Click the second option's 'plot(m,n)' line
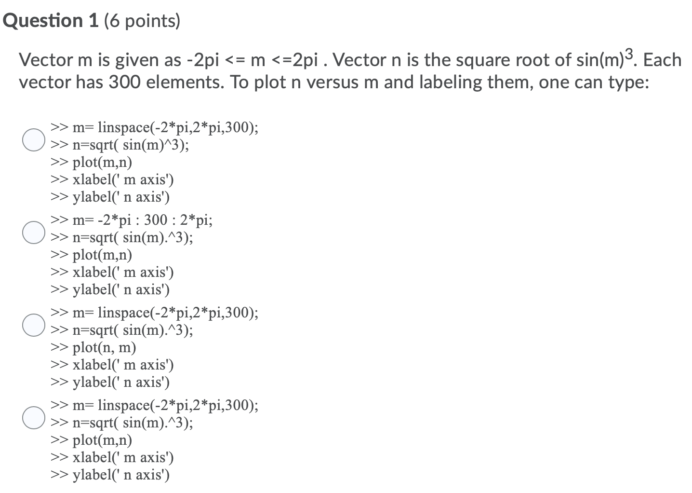 tap(92, 255)
